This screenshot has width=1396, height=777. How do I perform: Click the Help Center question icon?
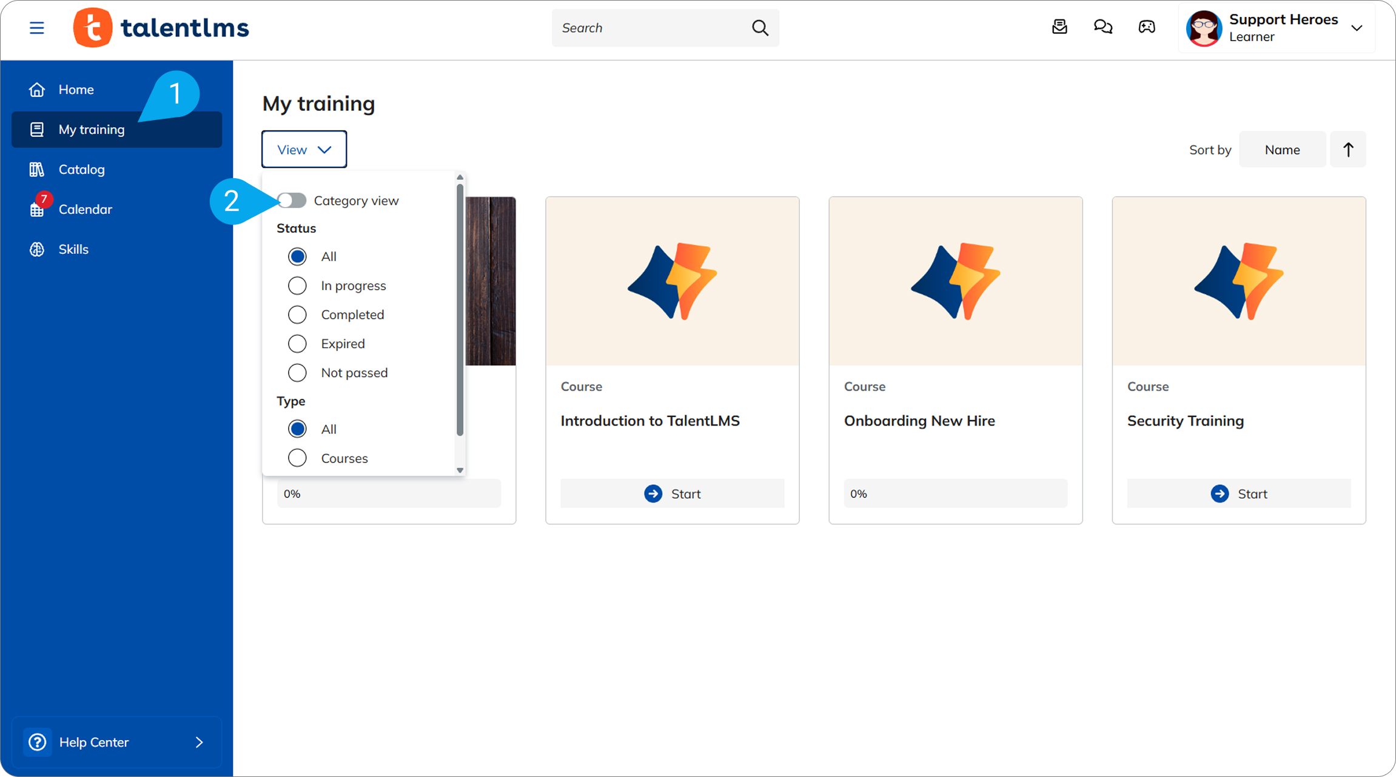(x=38, y=742)
